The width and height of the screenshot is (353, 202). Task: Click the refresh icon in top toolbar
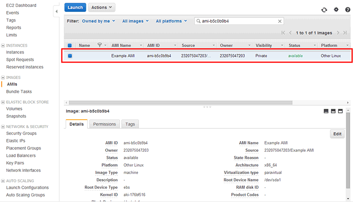pyautogui.click(x=325, y=10)
